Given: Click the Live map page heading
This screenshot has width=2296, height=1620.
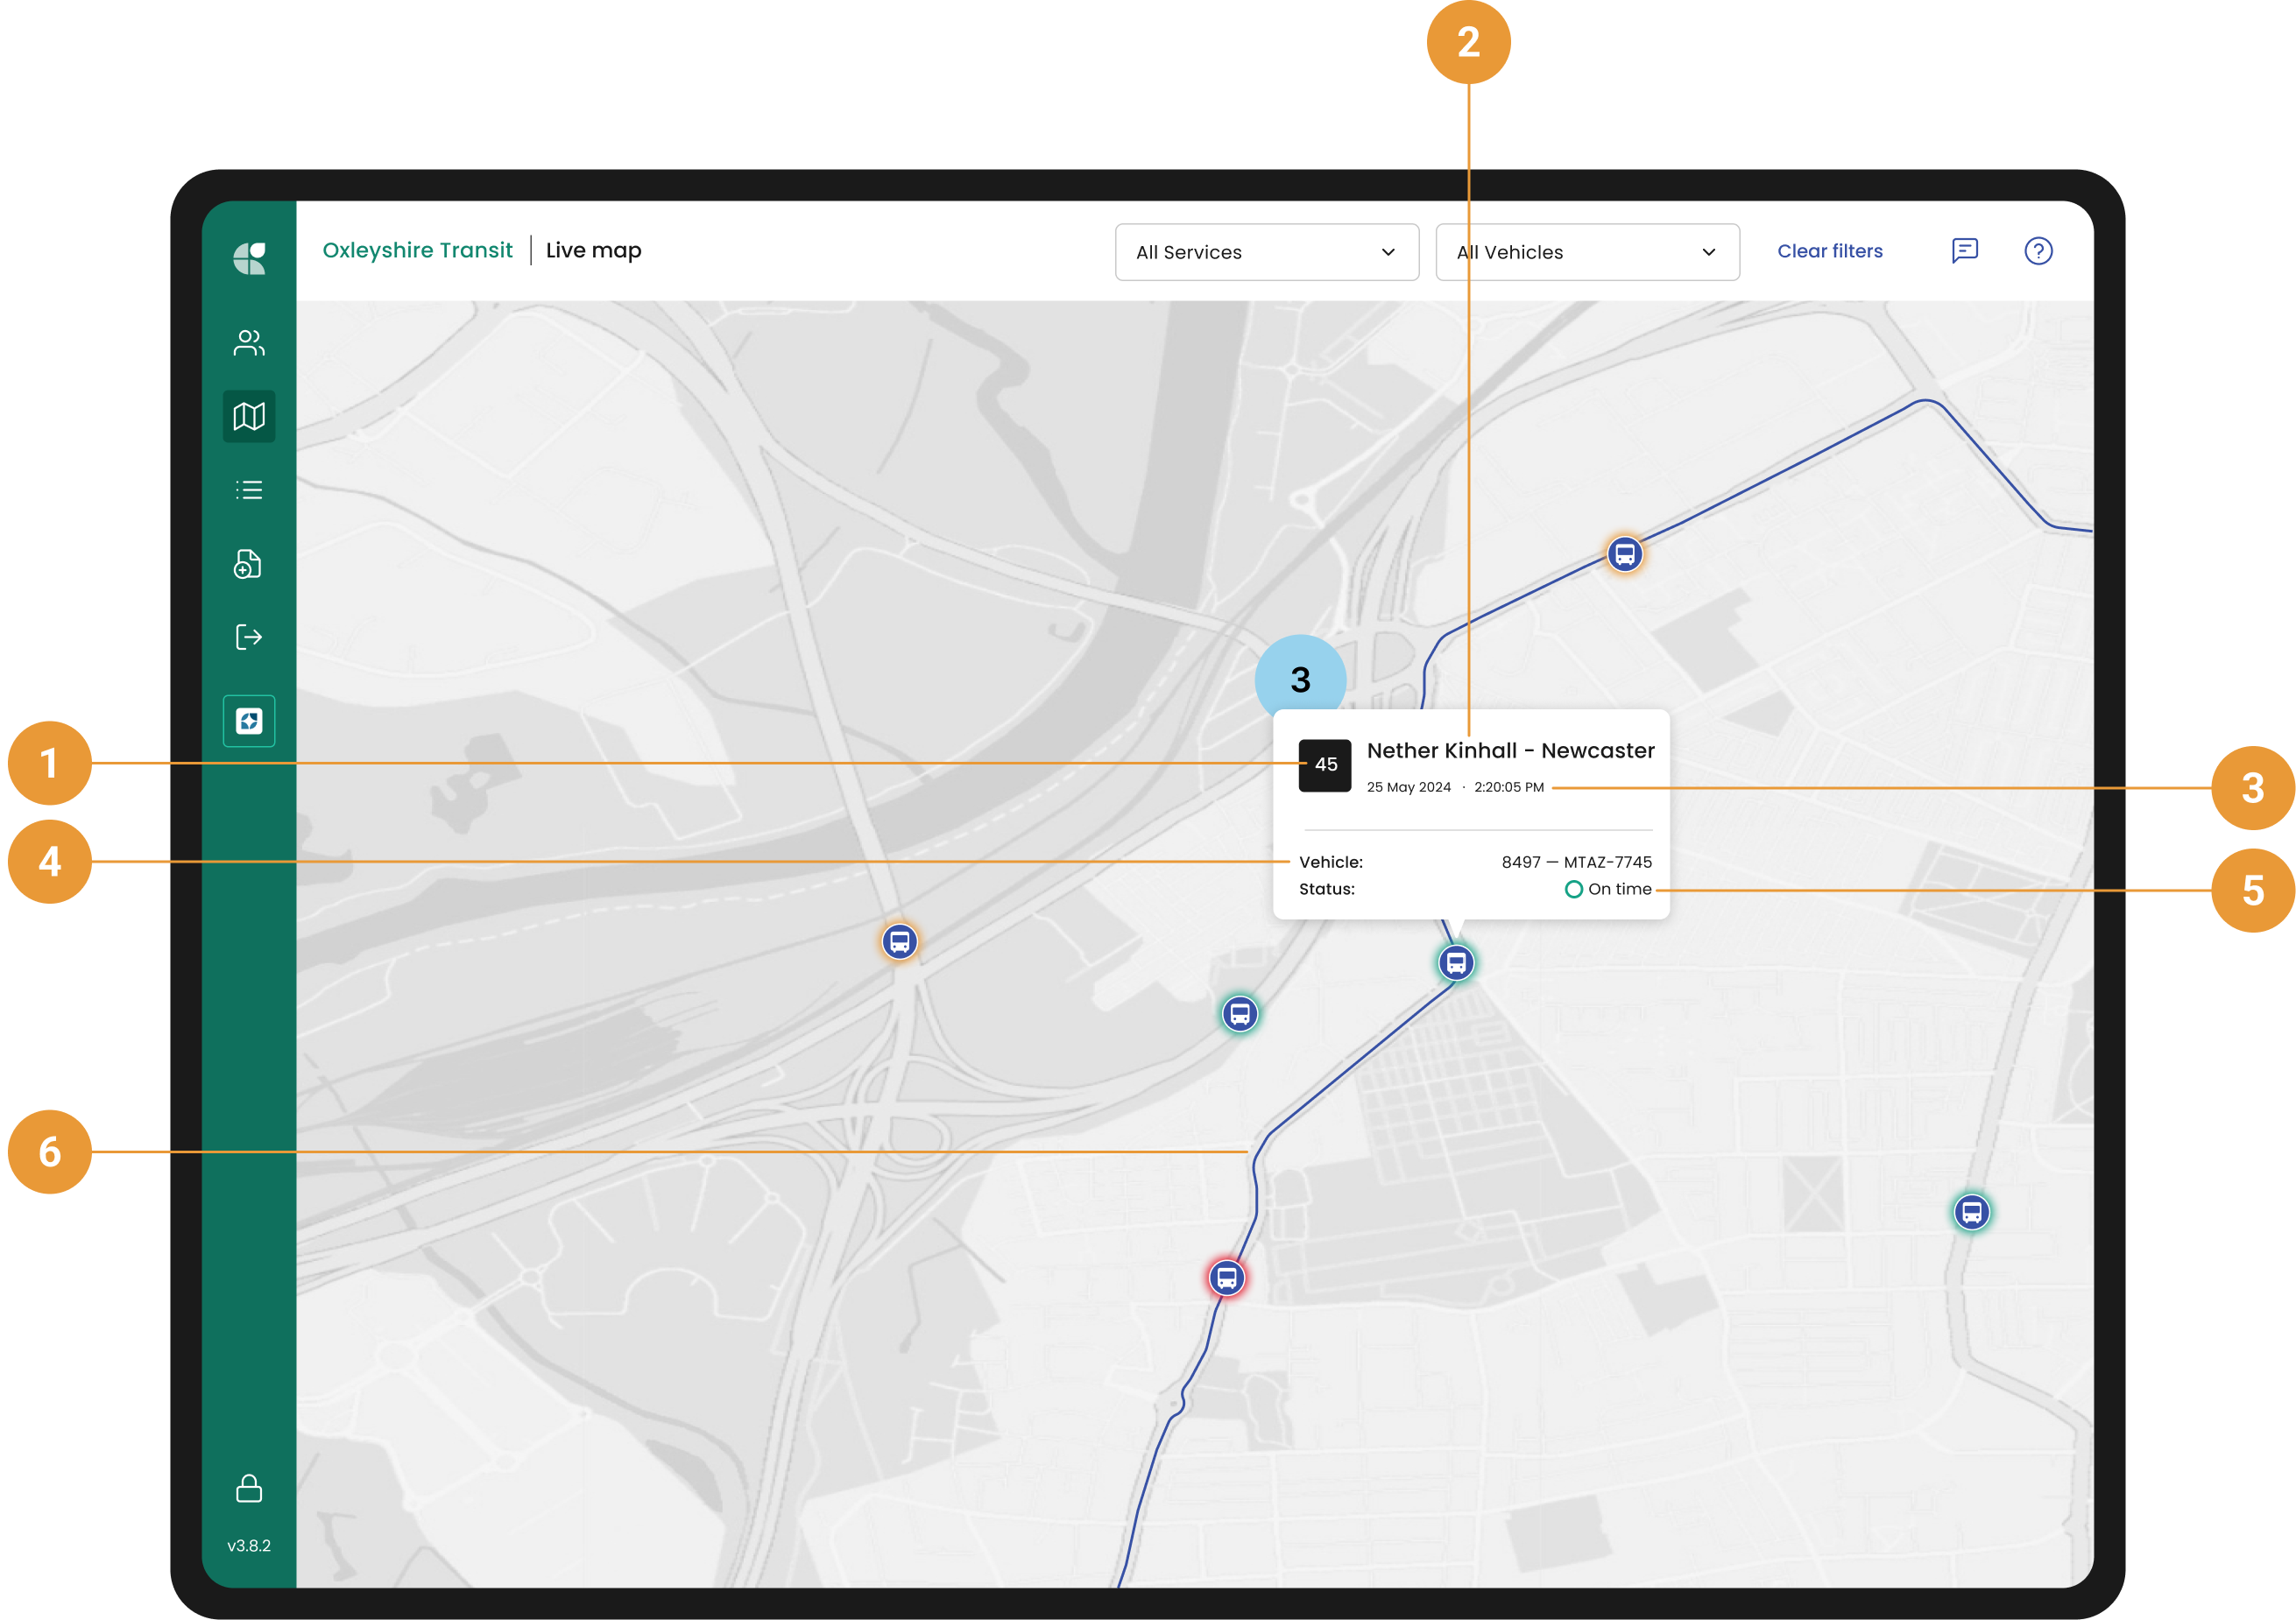Looking at the screenshot, I should click(x=594, y=250).
